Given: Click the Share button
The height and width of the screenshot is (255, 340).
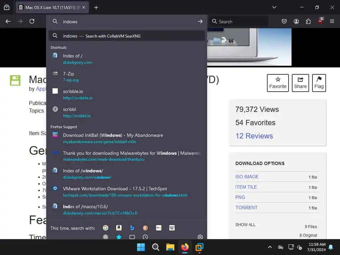Looking at the screenshot, I should pyautogui.click(x=300, y=83).
